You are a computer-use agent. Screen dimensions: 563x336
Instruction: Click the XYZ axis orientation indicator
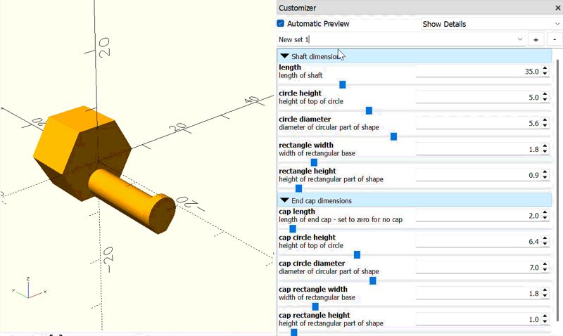coord(29,288)
